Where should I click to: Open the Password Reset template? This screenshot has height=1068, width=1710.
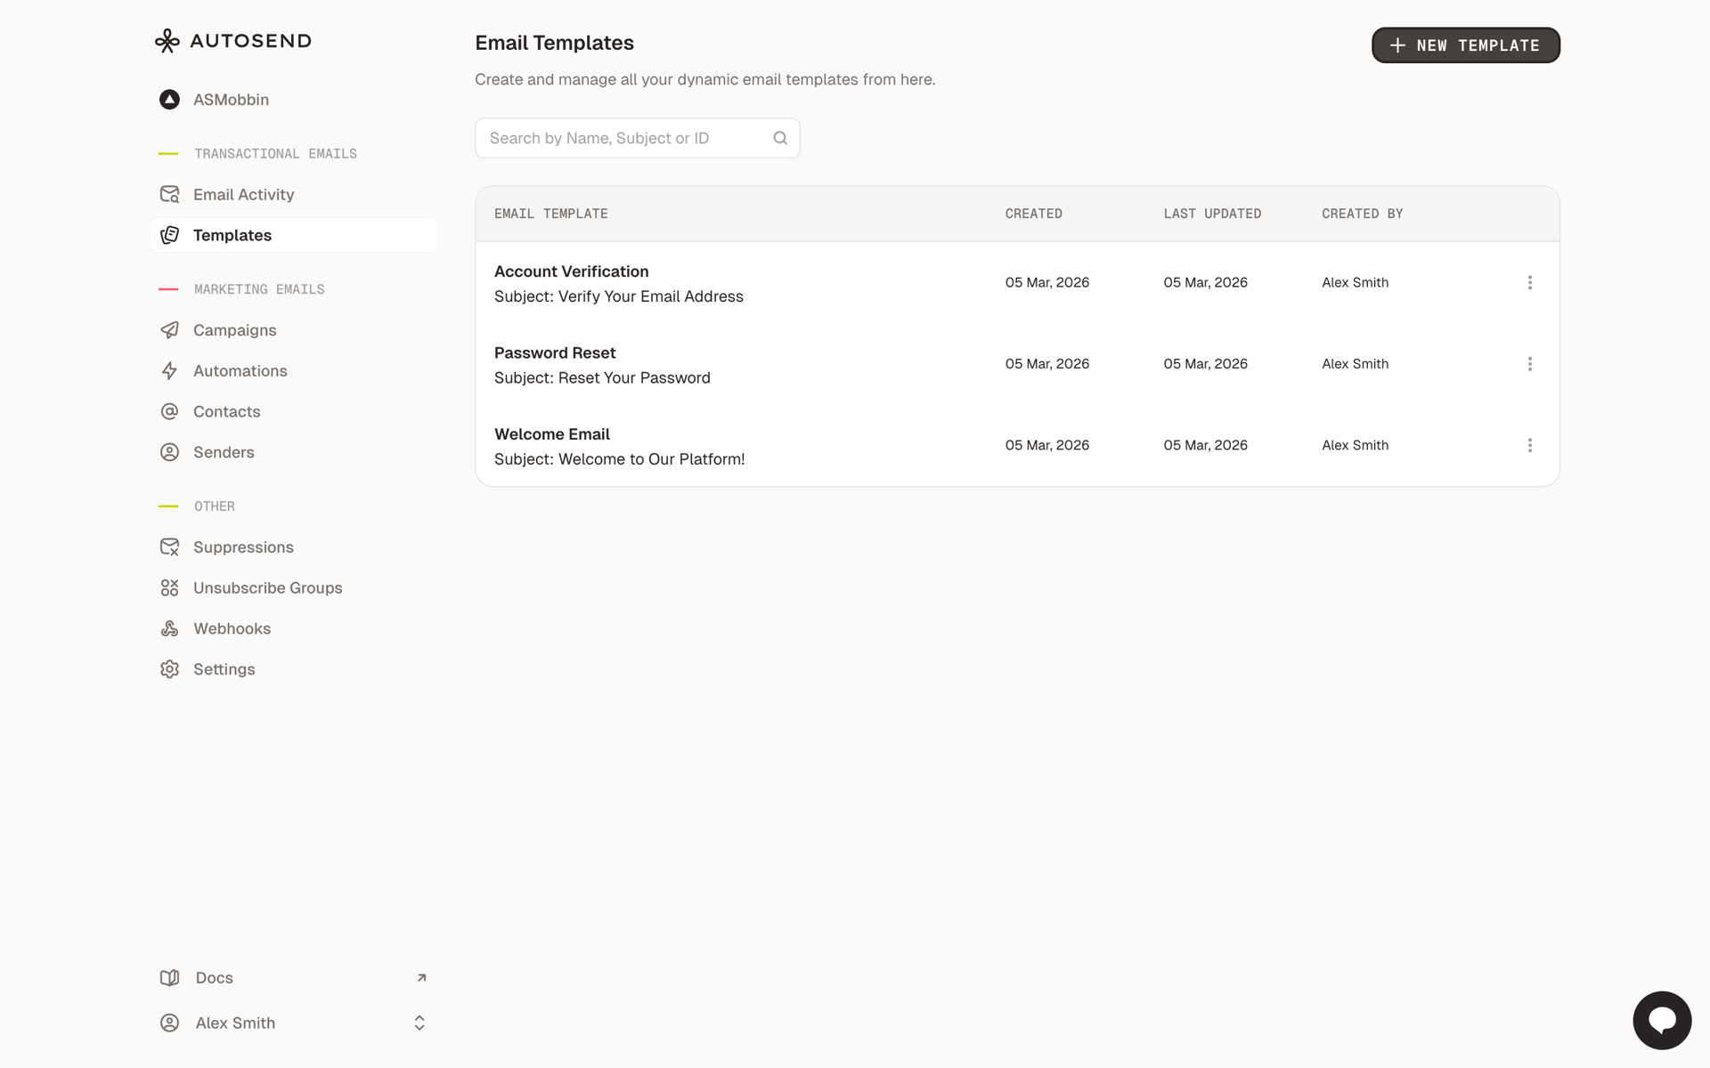555,353
